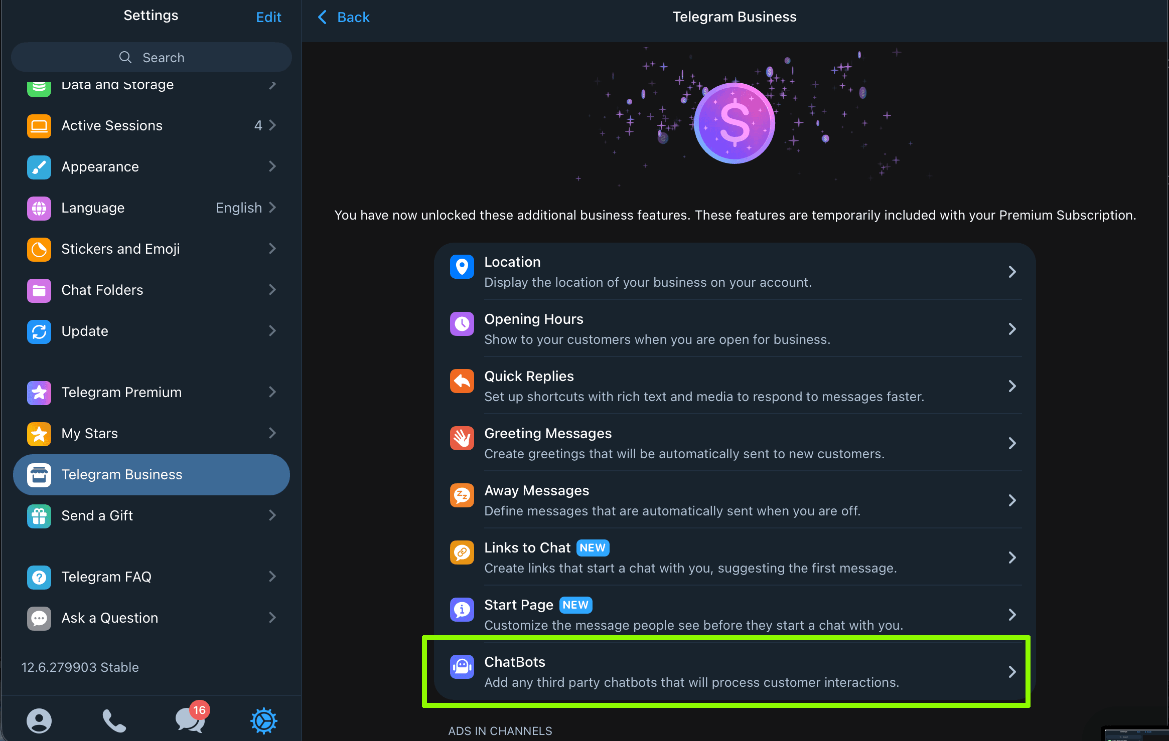Open Chats tab with 16 badge

(192, 717)
